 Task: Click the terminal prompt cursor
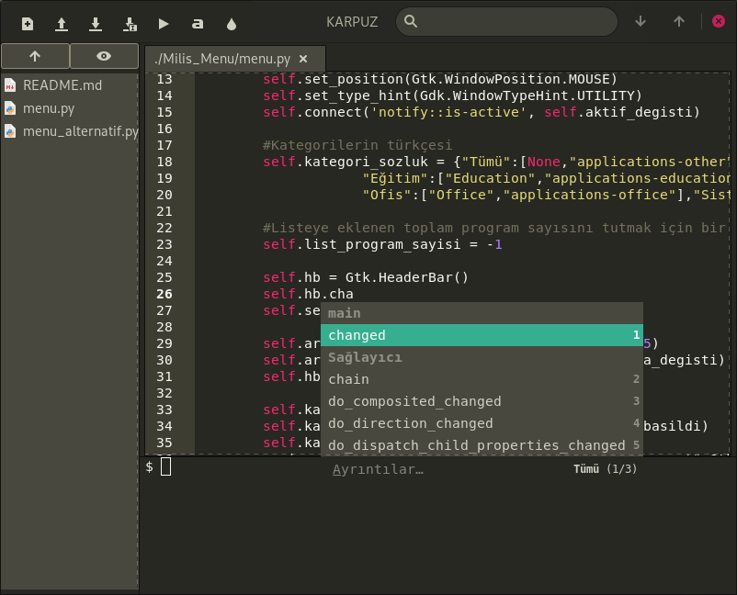tap(166, 466)
